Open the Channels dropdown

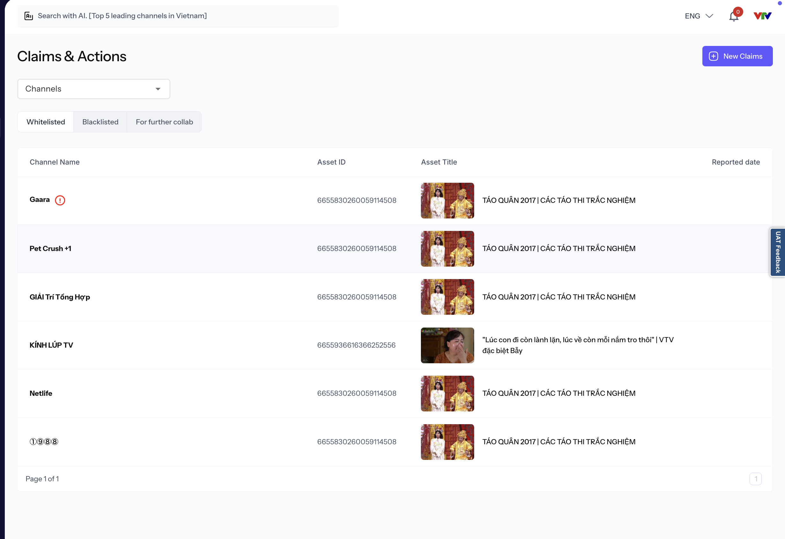click(x=93, y=89)
